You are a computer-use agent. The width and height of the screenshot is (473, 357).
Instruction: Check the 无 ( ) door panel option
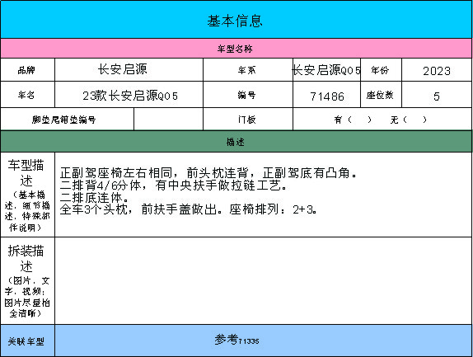point(409,120)
